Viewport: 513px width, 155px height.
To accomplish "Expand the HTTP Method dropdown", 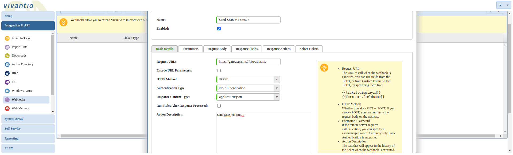I will [277, 80].
